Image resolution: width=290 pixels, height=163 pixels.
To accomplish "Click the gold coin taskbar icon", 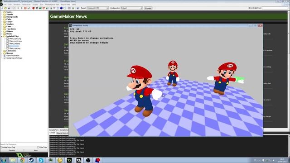I will click(60, 160).
